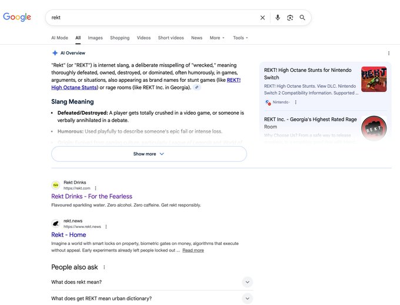Expand "What does rekt mean?" question
The width and height of the screenshot is (400, 305).
pyautogui.click(x=248, y=282)
